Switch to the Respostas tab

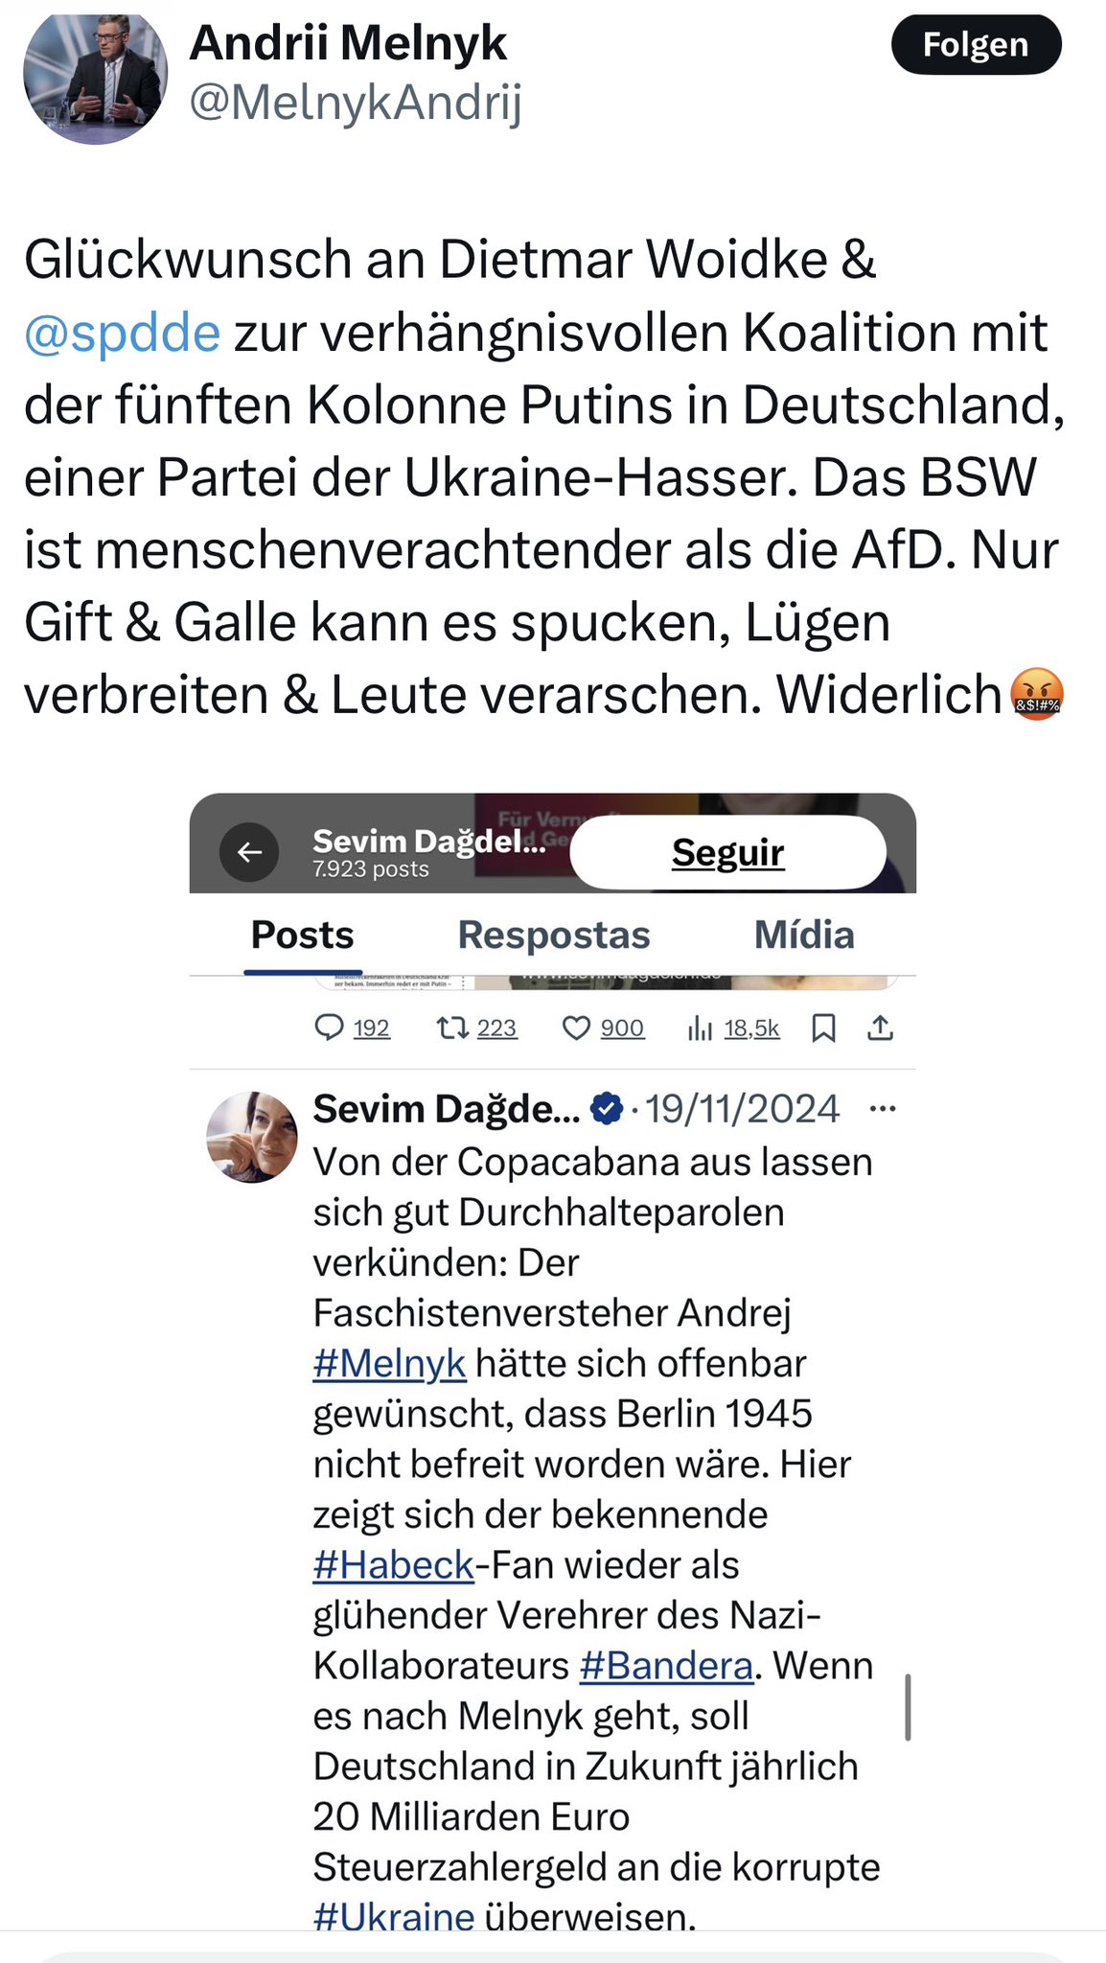coord(554,935)
